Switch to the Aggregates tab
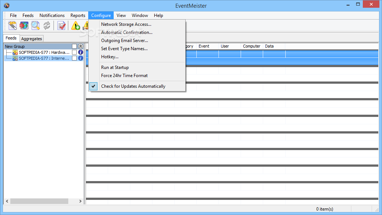Screen dimensions: 382x215 [31, 39]
